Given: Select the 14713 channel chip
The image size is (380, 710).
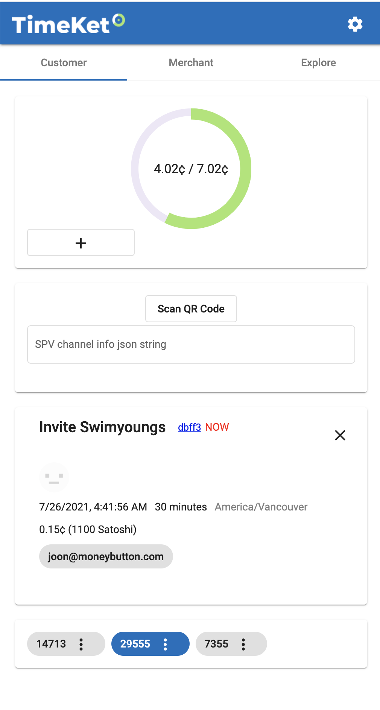Looking at the screenshot, I should coord(51,644).
